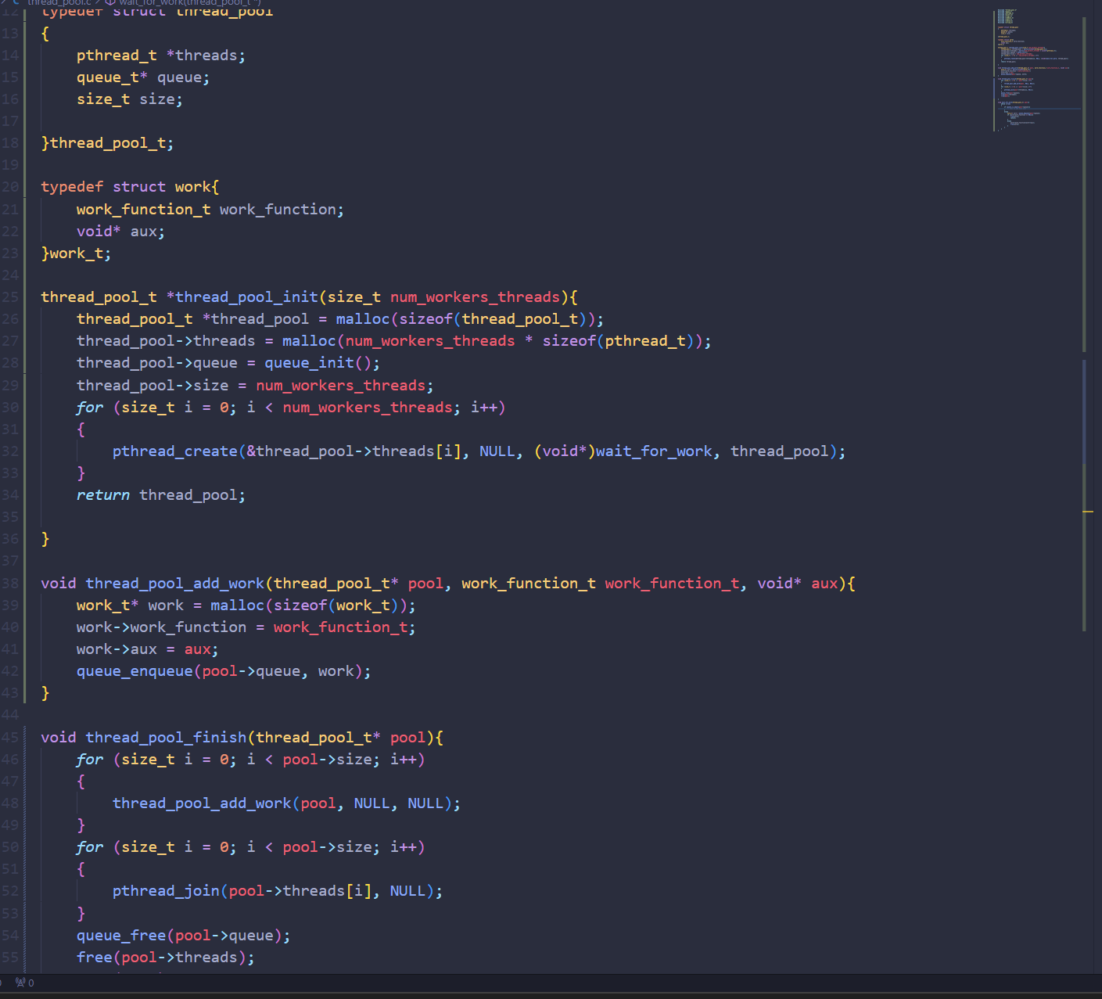Viewport: 1102px width, 999px height.
Task: Click 'free(pool->threads);' on line 55
Action: point(165,958)
